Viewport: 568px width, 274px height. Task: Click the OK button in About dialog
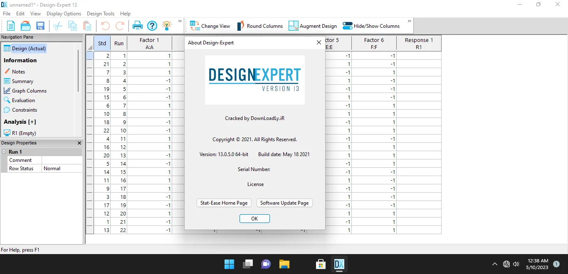tap(254, 218)
